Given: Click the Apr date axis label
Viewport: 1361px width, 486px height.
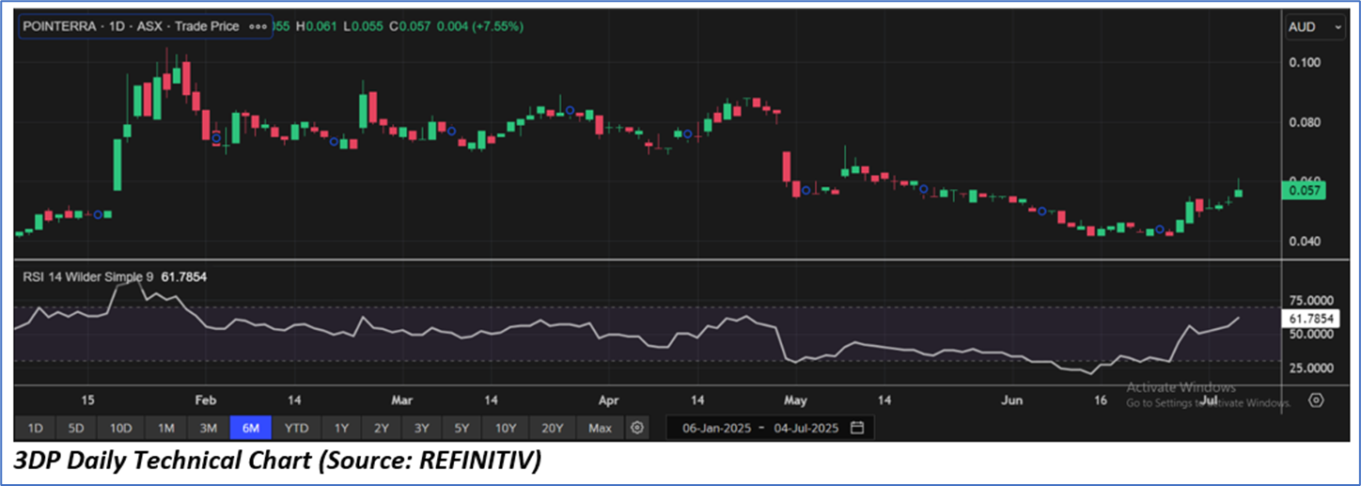Looking at the screenshot, I should point(608,400).
